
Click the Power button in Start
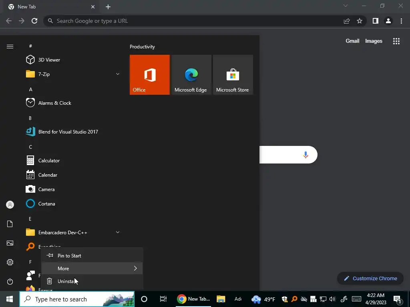10,281
